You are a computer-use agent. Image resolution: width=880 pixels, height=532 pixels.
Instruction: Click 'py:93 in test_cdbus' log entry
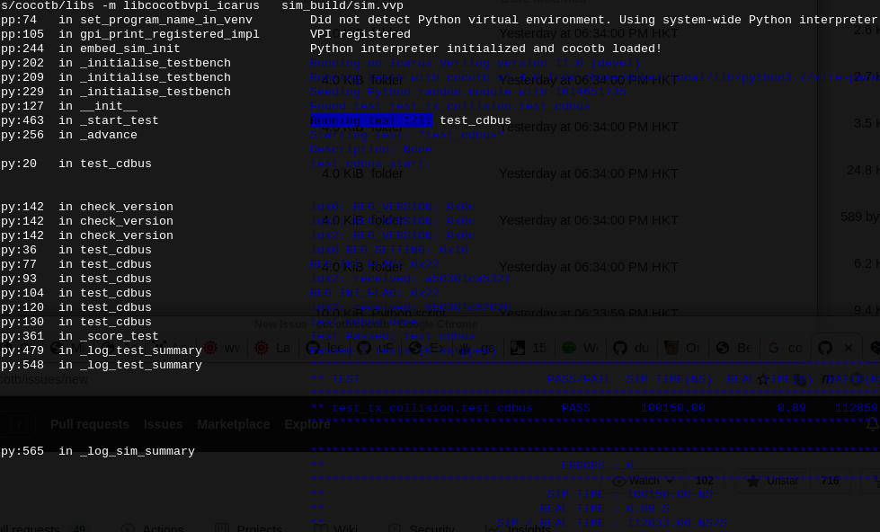click(76, 279)
